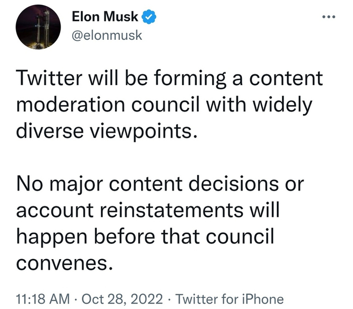The width and height of the screenshot is (353, 309).
Task: Click the line 'No major content decisions or'
Action: point(160,184)
